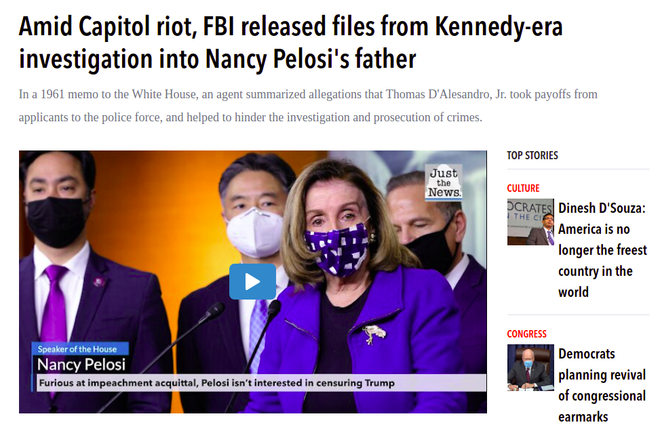Screen dimensions: 660x429
Task: Click the 1961 memo article summary text
Action: click(308, 106)
